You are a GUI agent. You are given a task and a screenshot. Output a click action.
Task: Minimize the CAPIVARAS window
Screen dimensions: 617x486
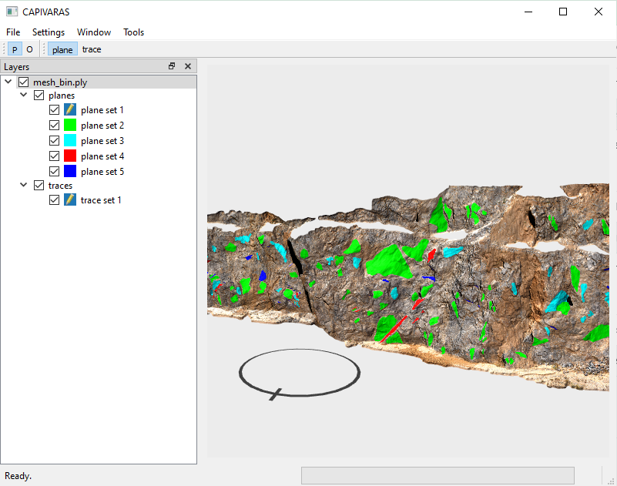tap(528, 12)
